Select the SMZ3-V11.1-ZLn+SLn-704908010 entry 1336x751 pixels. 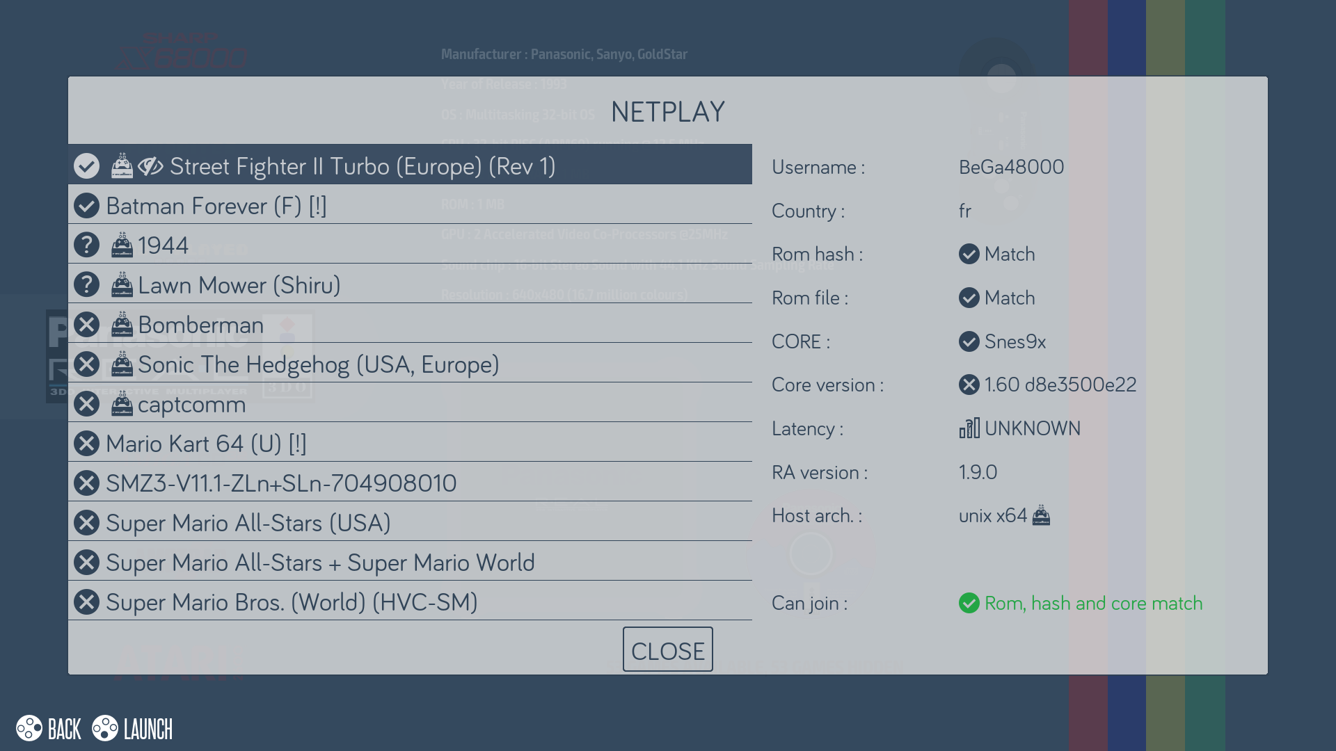(410, 482)
